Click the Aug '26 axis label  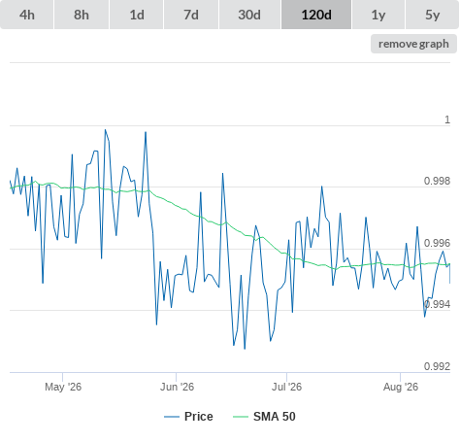401,387
